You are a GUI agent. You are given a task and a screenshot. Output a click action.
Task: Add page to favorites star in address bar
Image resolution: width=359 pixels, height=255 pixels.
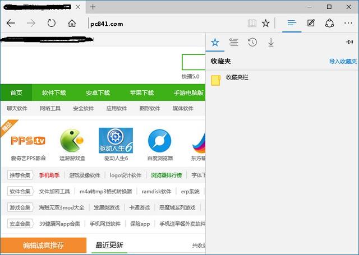(x=266, y=23)
